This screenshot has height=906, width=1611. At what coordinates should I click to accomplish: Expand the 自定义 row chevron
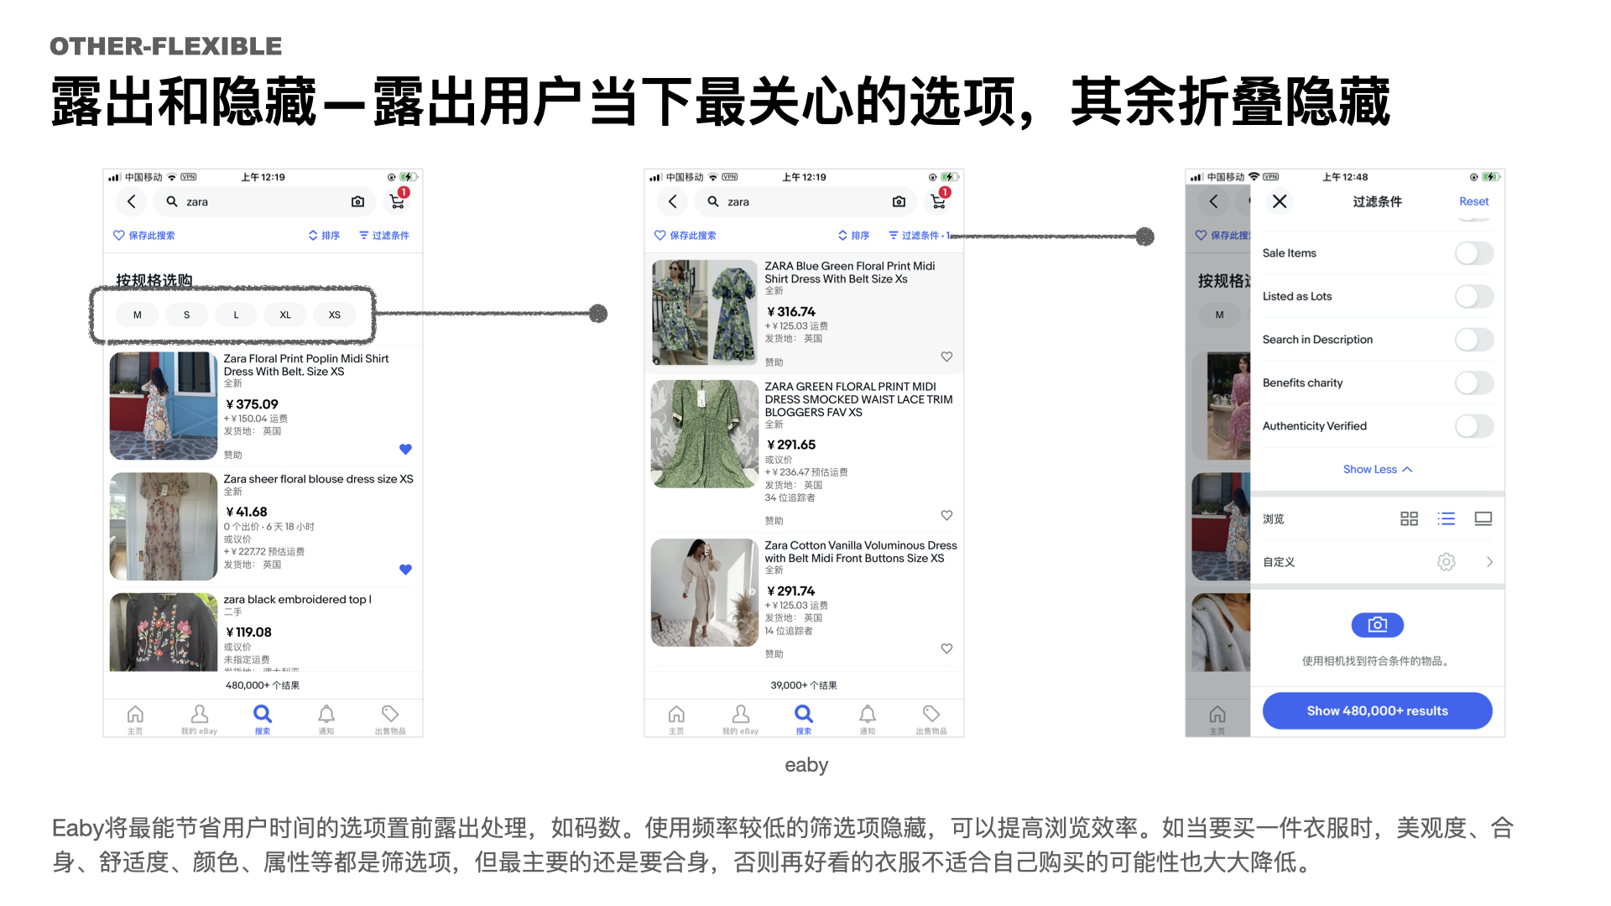click(x=1489, y=562)
